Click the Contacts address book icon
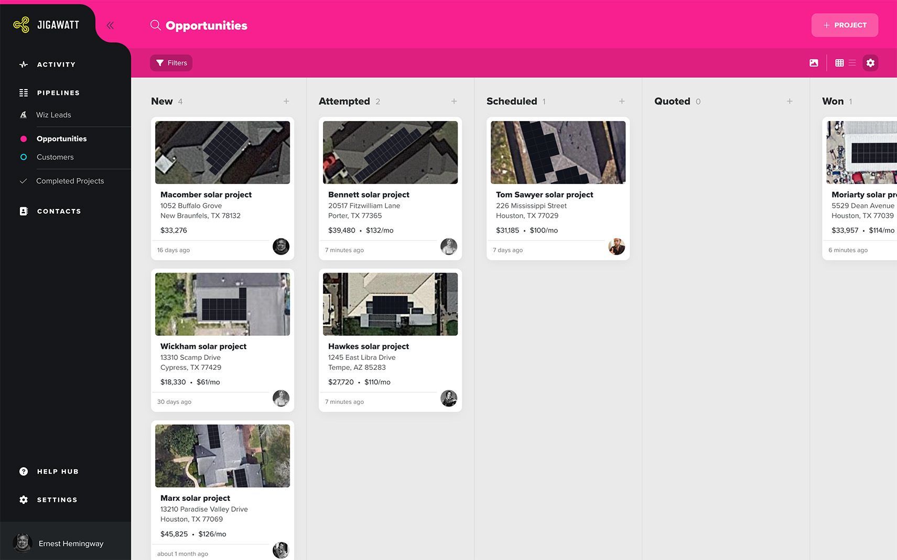Image resolution: width=897 pixels, height=560 pixels. 24,211
